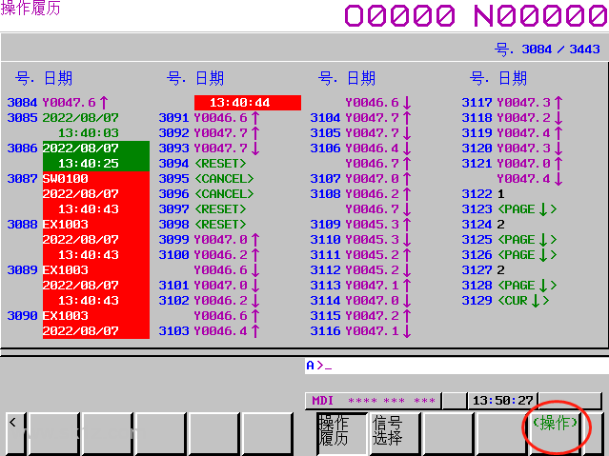This screenshot has height=456, width=609.
Task: Click the O0000 N00000 program number
Action: tap(477, 16)
